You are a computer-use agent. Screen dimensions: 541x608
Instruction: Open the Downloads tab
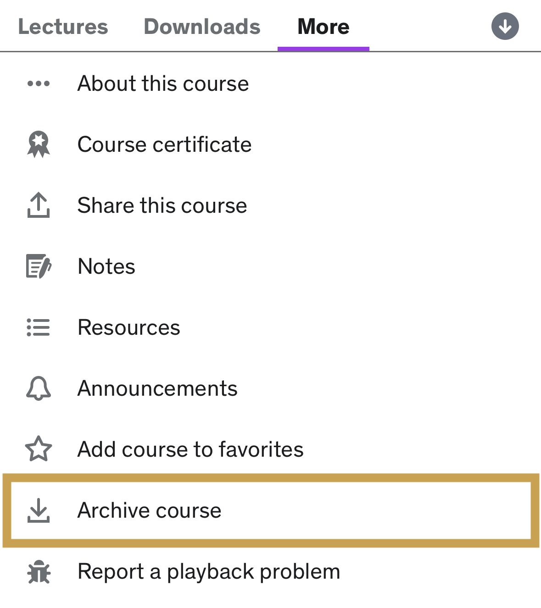202,27
